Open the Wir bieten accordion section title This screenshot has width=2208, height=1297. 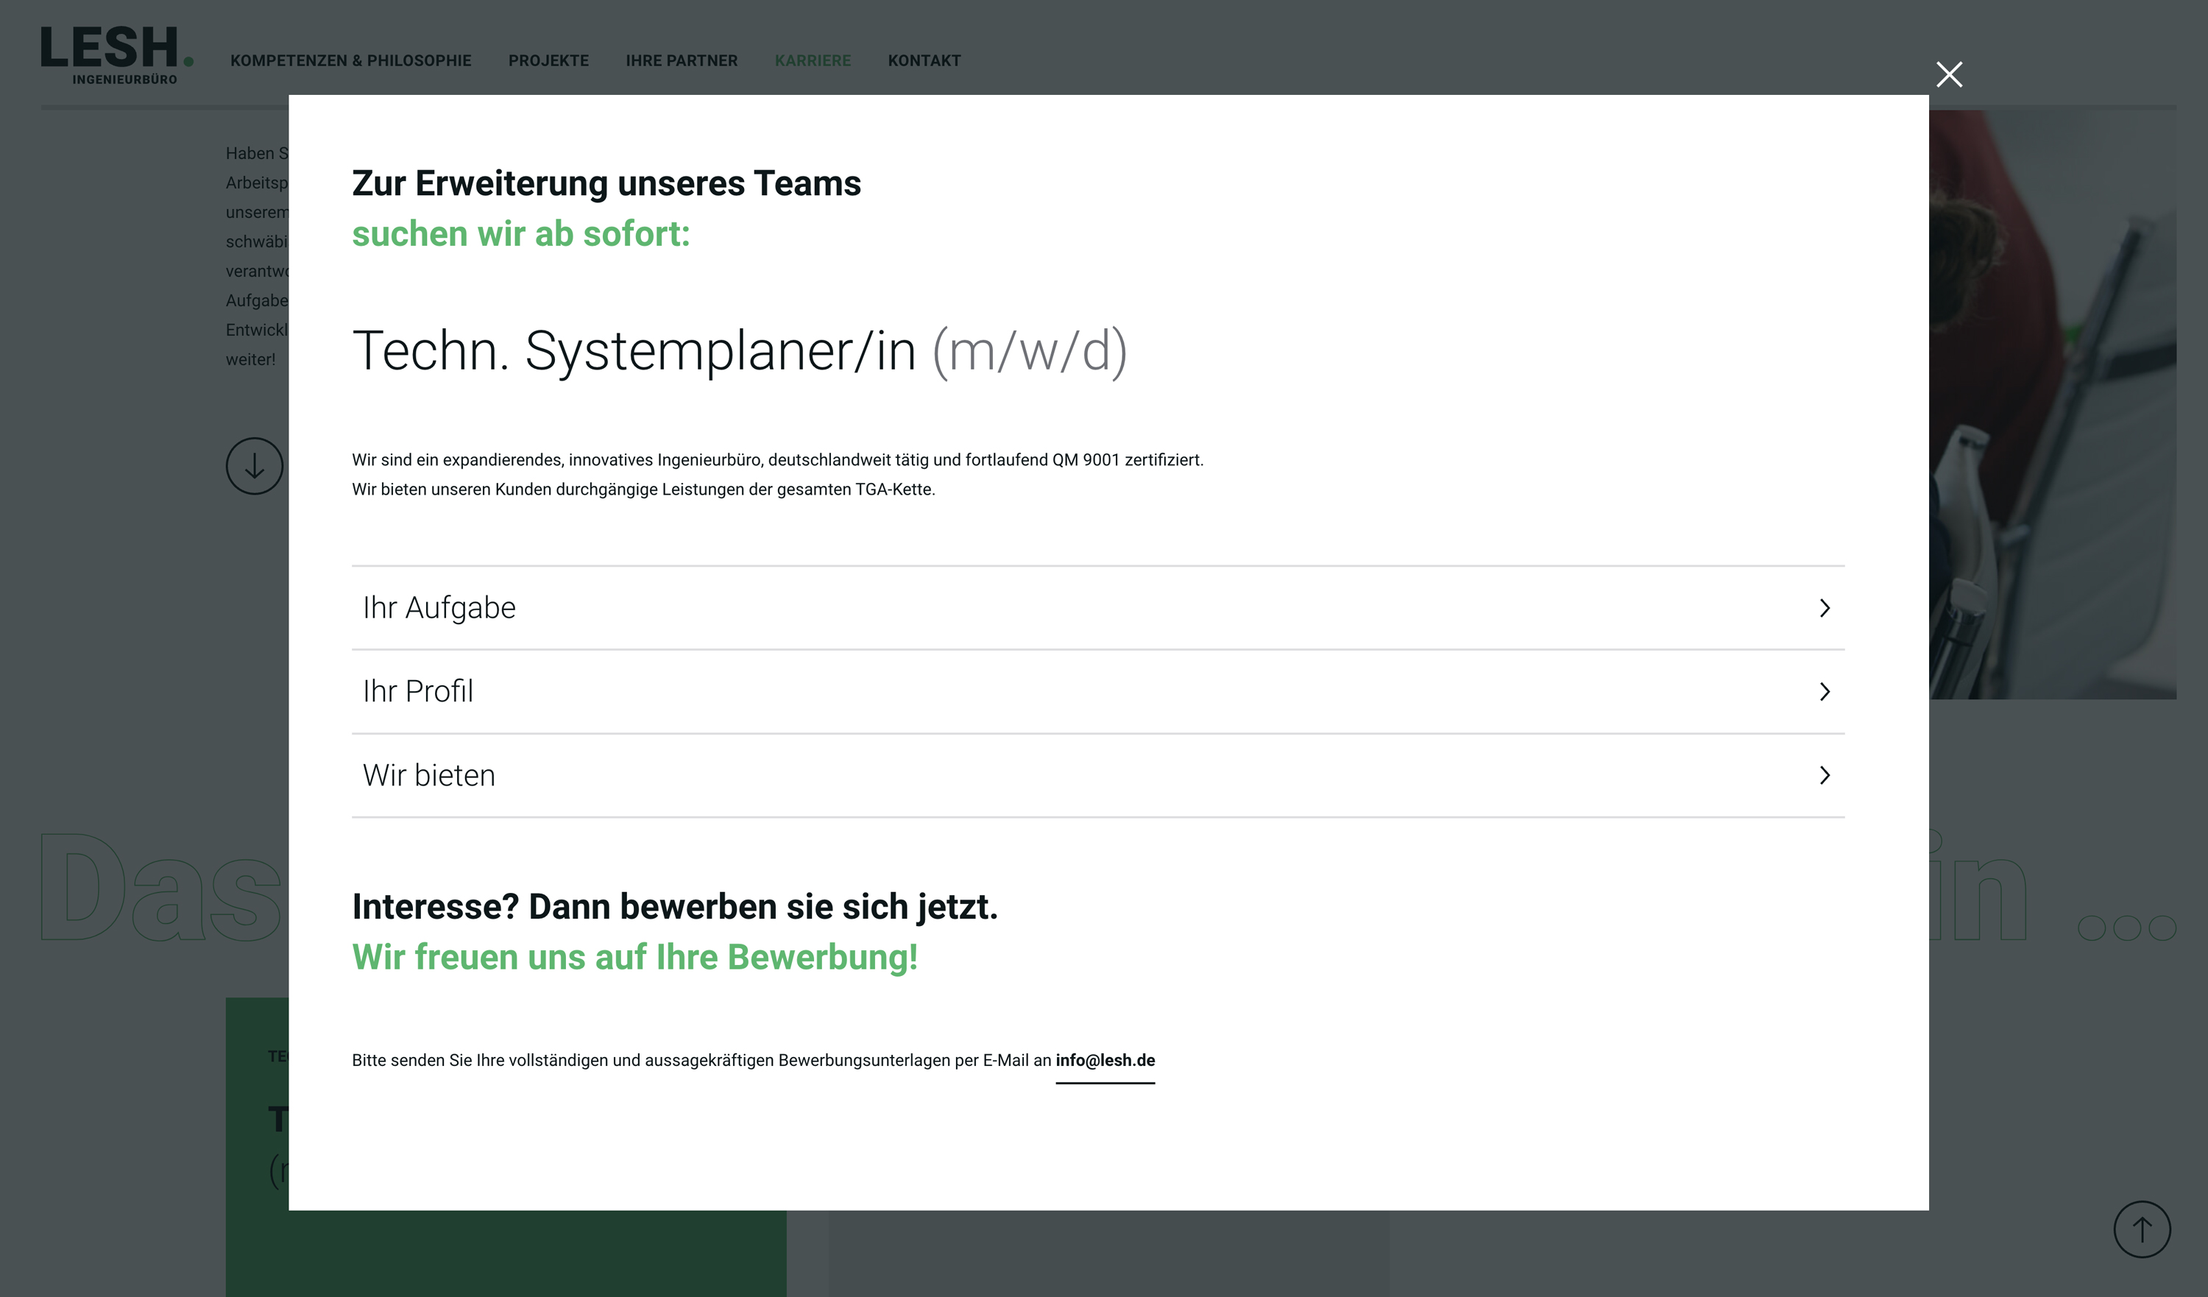coord(428,776)
